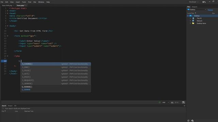Viewport: 218px width, 122px height.
Task: Toggle the INS insert mode indicator
Action: pyautogui.click(x=172, y=102)
